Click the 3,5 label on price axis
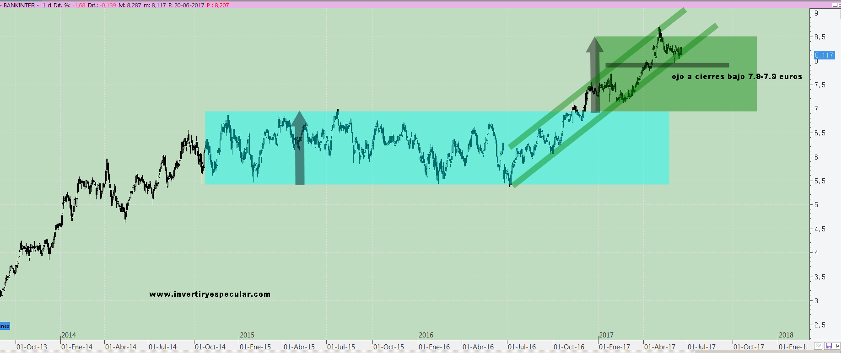 click(x=820, y=277)
